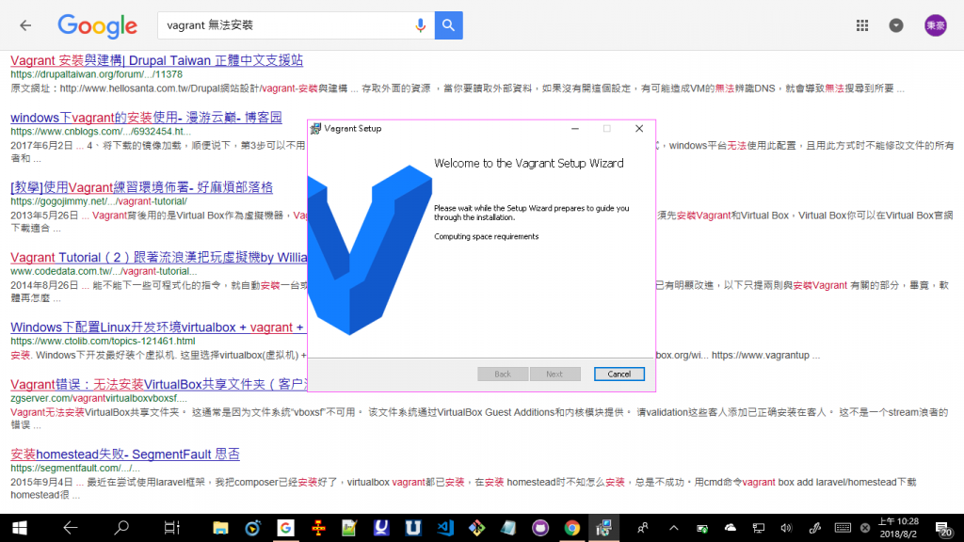This screenshot has width=964, height=542.
Task: Open [教學]使用Vagrant練習環境佈署 result
Action: [141, 187]
